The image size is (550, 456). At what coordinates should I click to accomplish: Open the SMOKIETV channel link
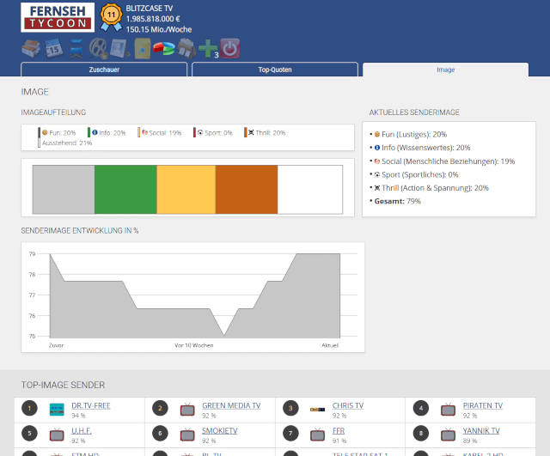[x=220, y=431]
